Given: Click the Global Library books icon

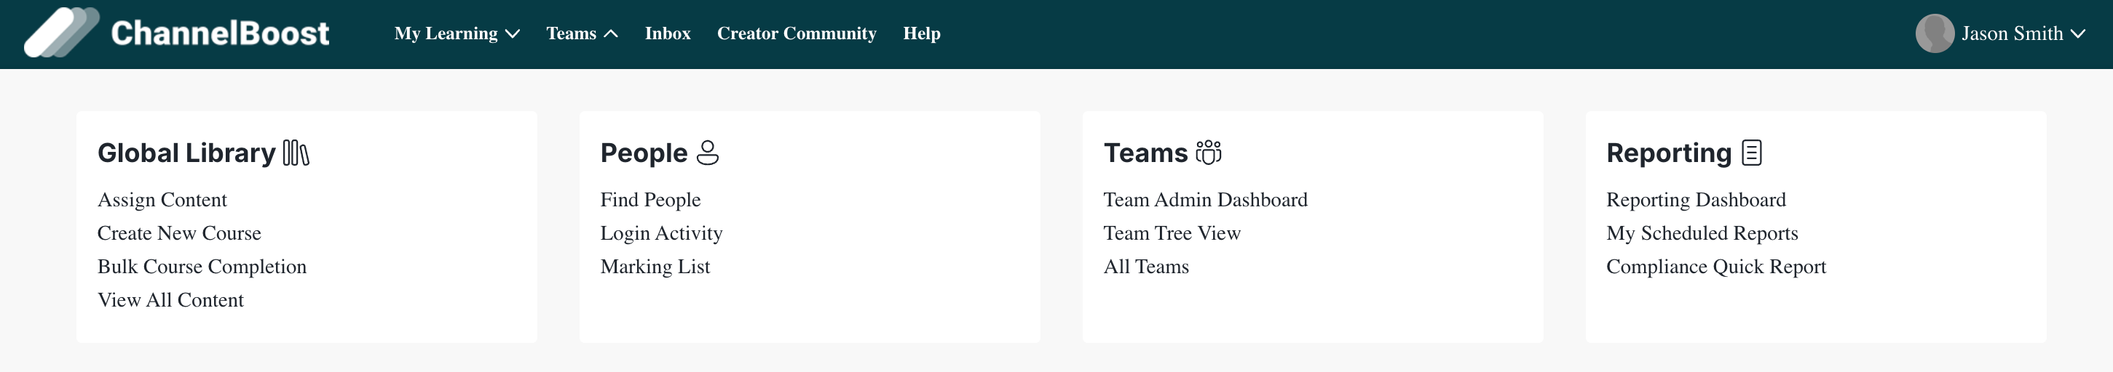Looking at the screenshot, I should [x=296, y=153].
